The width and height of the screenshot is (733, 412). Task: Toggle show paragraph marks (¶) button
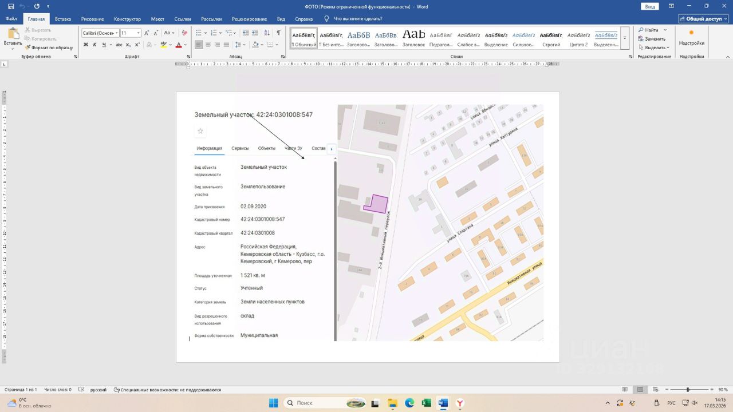pyautogui.click(x=278, y=33)
